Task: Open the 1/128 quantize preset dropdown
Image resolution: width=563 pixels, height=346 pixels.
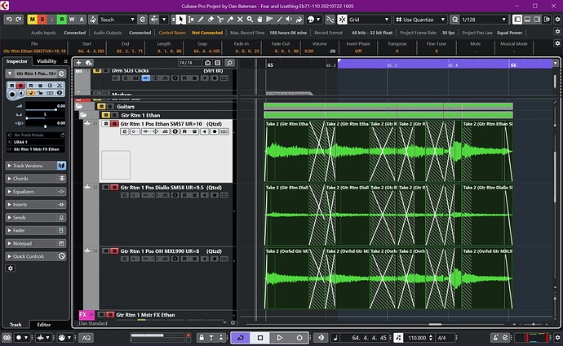Action: point(484,20)
